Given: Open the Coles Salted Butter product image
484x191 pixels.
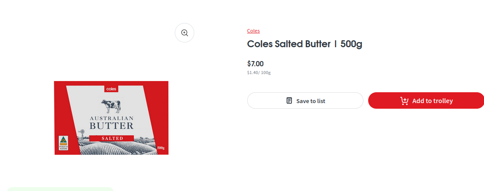Looking at the screenshot, I should 111,118.
